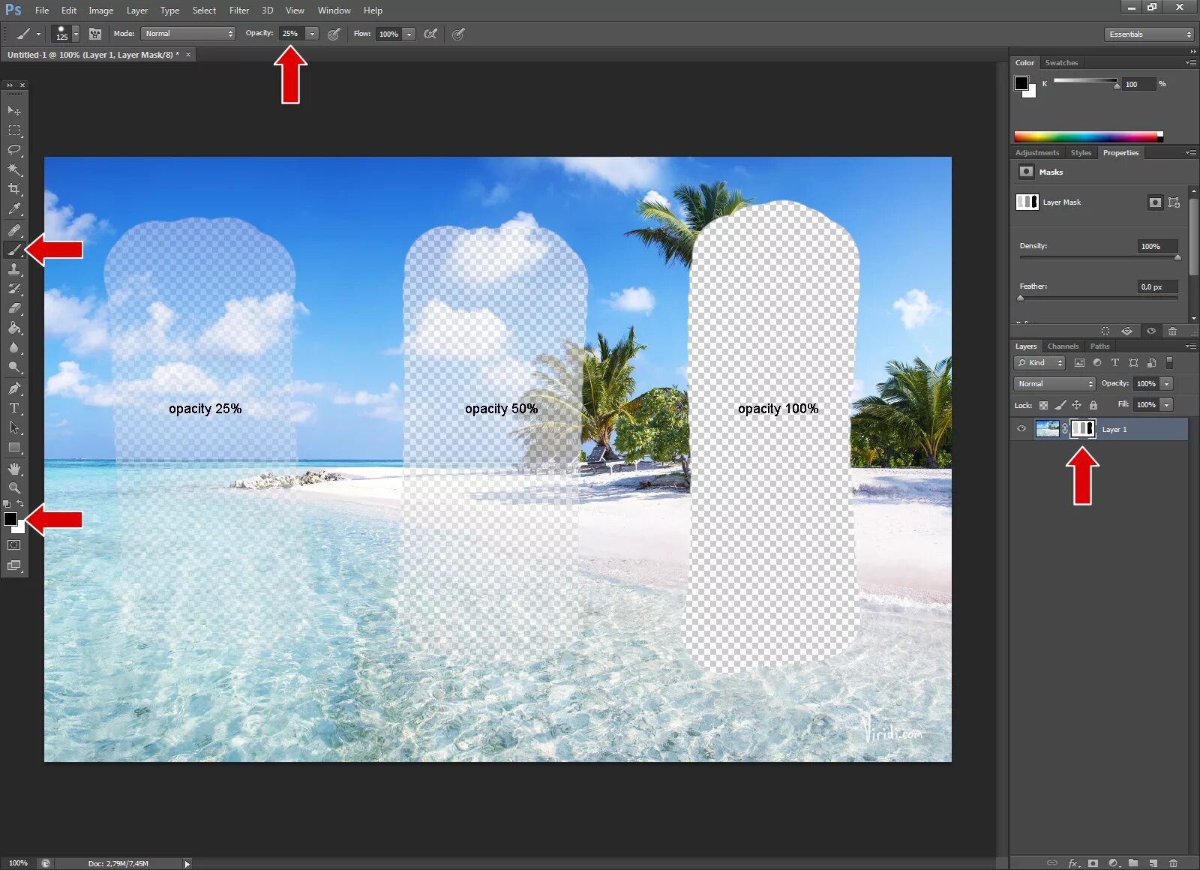Open the Brush Preset picker arrow
Screen dimensions: 1200x870
(75, 34)
